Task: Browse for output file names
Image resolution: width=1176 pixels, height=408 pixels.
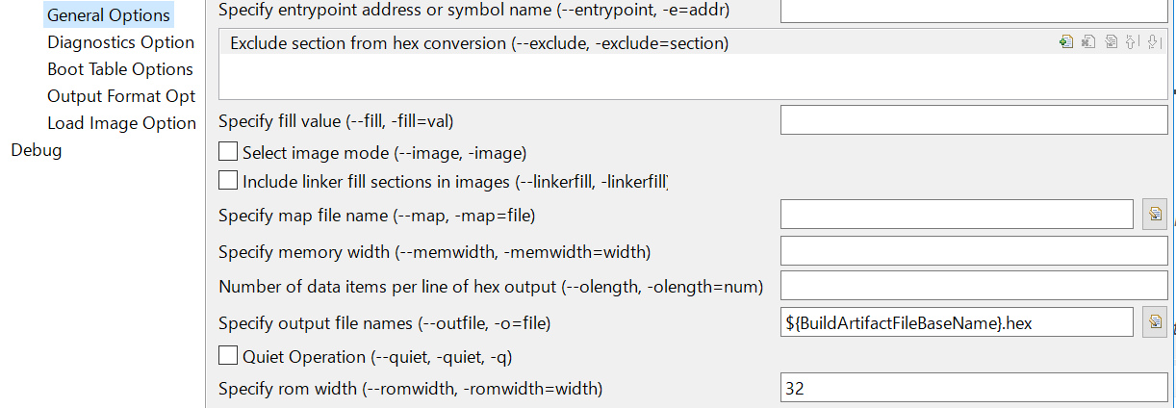Action: point(1155,322)
